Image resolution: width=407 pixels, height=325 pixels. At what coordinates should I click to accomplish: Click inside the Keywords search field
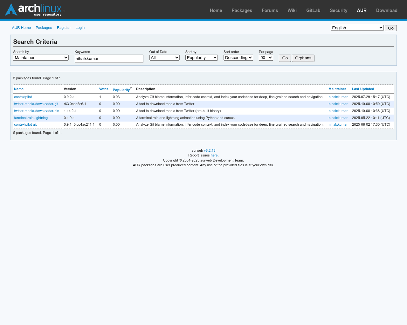[109, 58]
